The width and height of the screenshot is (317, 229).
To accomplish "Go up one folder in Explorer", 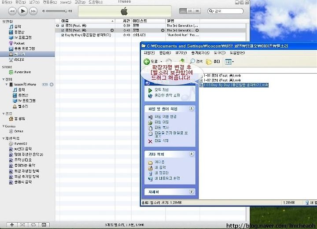I will pos(182,61).
